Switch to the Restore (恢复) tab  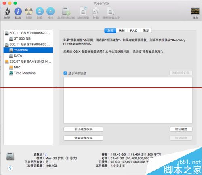coord(146,30)
